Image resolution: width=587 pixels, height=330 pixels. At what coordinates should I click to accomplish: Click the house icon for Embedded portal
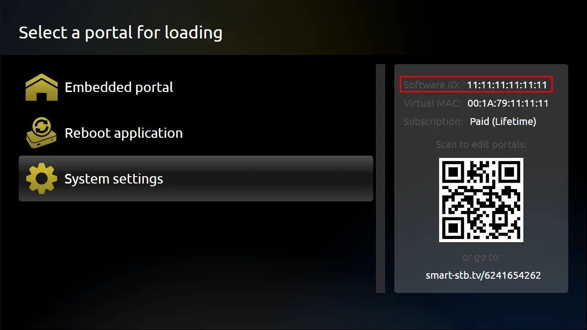click(42, 87)
